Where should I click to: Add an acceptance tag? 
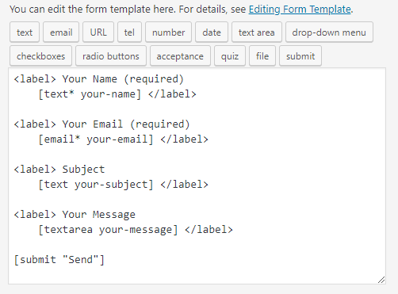(x=180, y=56)
